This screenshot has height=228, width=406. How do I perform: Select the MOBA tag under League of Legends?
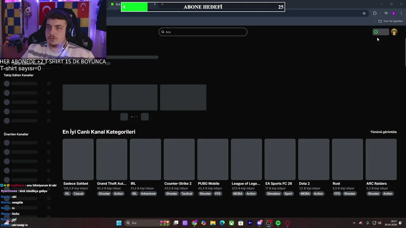coord(238,194)
